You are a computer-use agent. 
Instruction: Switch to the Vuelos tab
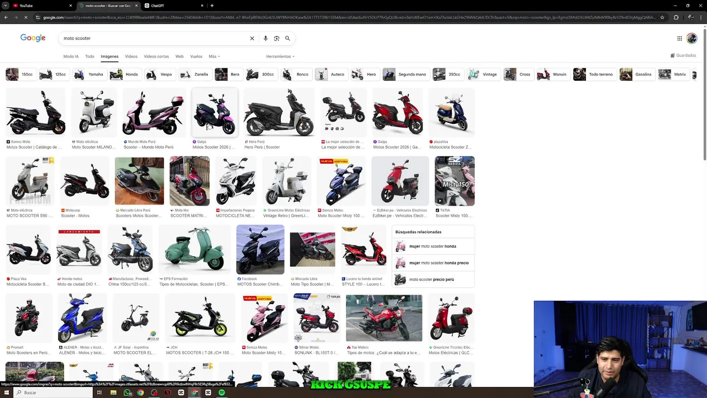point(196,56)
